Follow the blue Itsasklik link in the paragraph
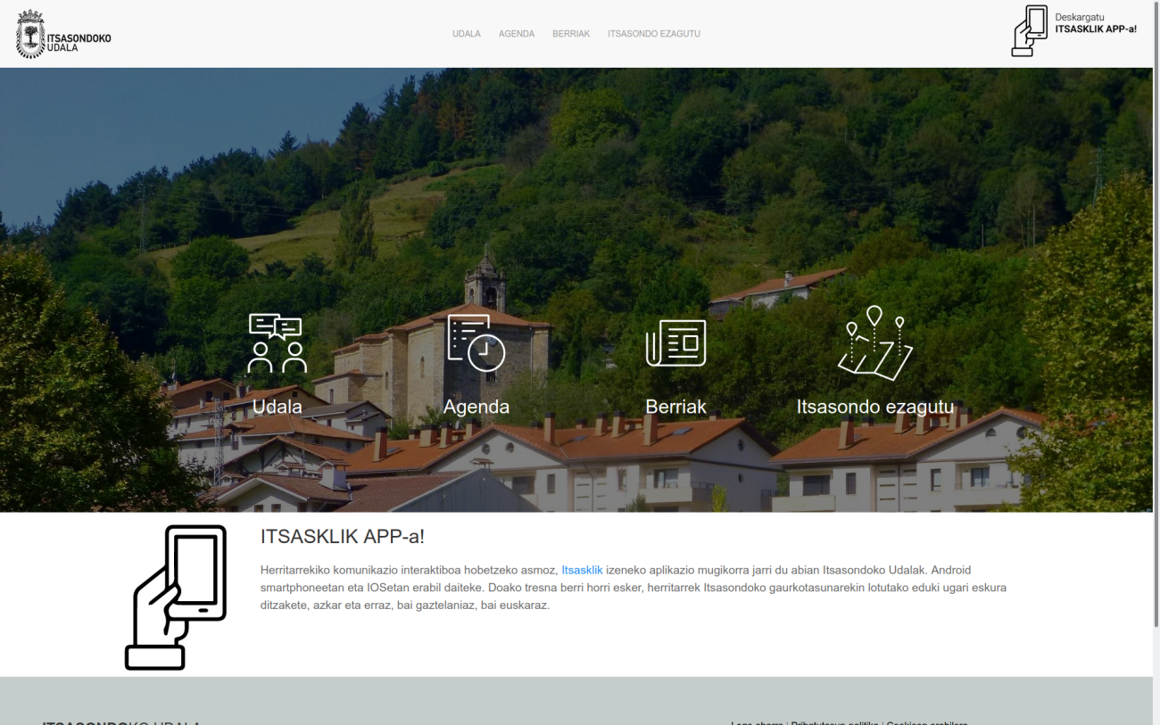This screenshot has width=1160, height=725. tap(582, 570)
